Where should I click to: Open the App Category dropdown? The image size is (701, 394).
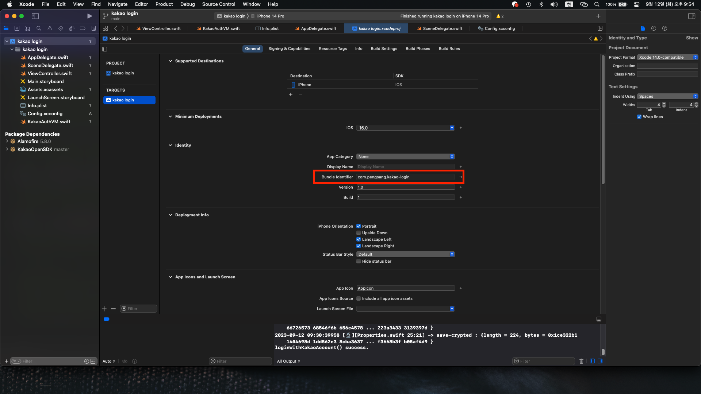pos(405,157)
